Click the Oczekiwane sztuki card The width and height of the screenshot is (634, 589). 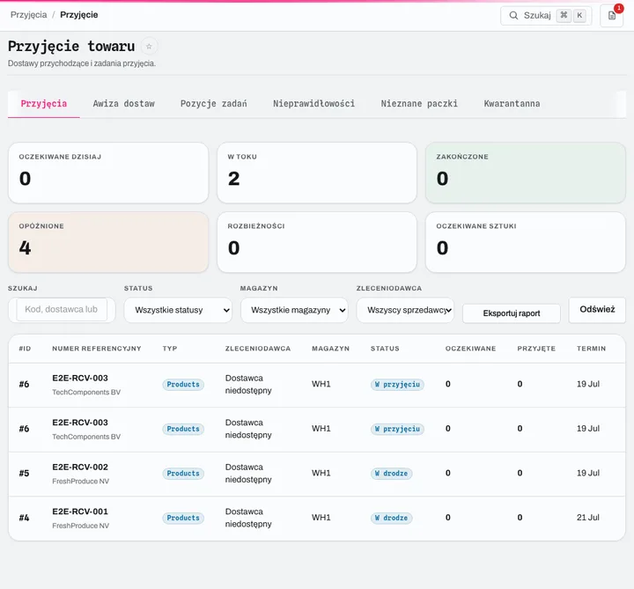coord(525,242)
